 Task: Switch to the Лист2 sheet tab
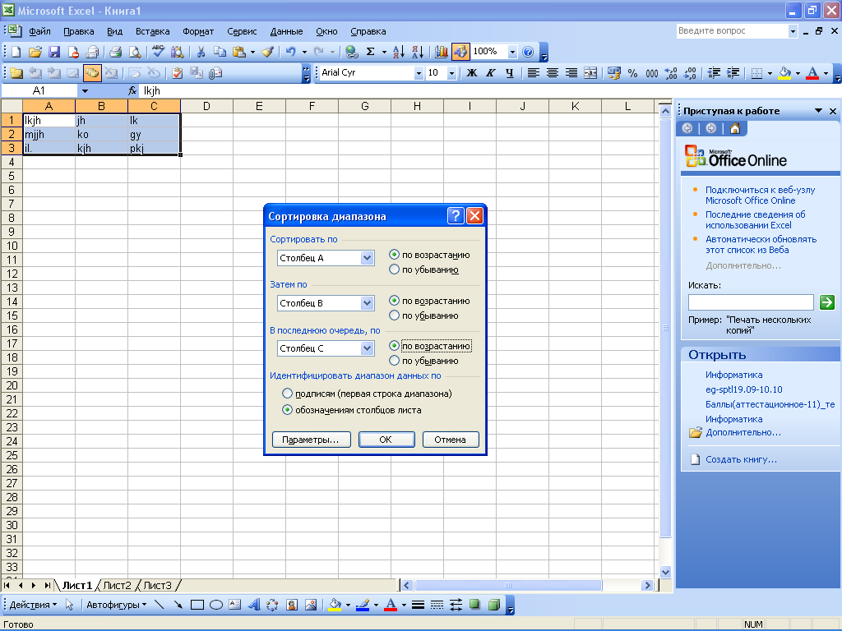(117, 585)
